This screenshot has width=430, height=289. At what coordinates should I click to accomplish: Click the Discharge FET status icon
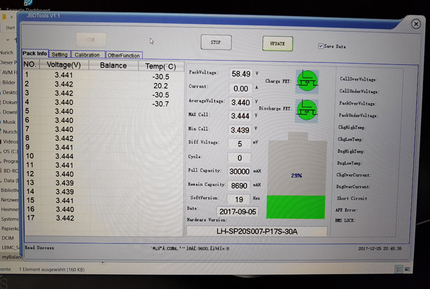pos(307,109)
